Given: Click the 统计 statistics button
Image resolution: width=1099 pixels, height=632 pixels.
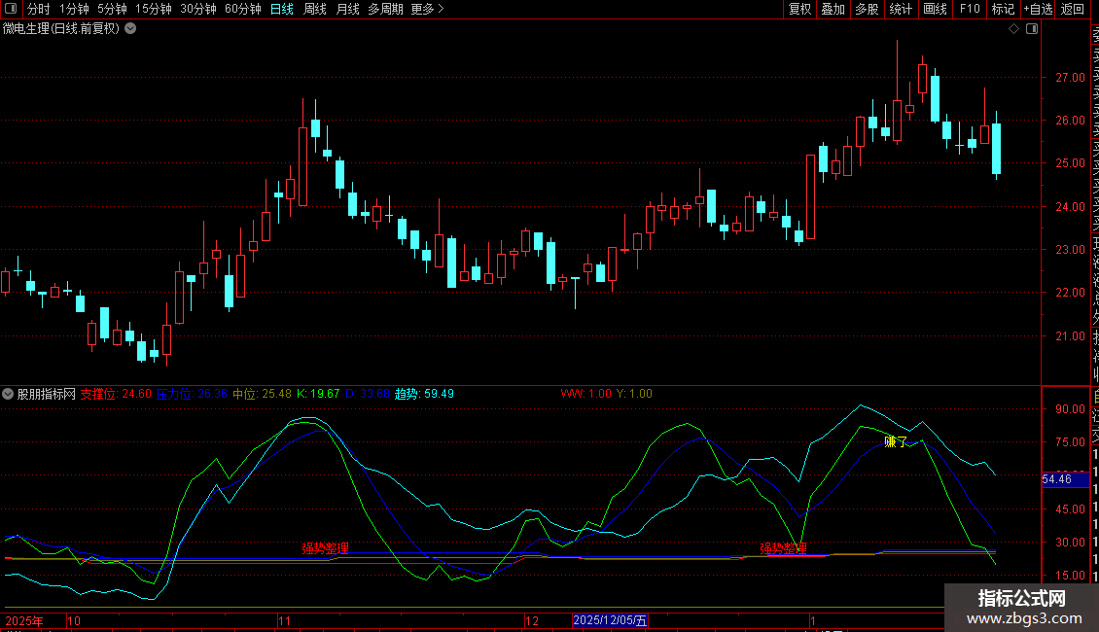Looking at the screenshot, I should click(901, 9).
